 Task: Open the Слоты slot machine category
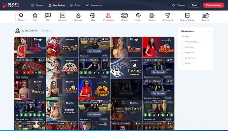(x=152, y=17)
